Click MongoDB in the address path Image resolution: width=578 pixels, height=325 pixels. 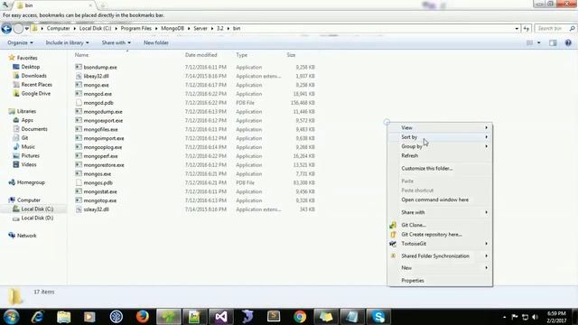[172, 28]
